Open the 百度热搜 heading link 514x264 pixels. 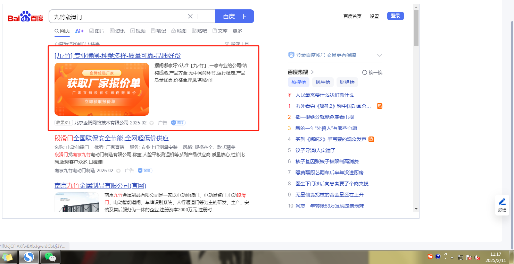[301, 72]
